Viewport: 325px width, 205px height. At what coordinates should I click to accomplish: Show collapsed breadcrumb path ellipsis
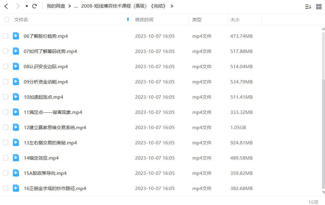[76, 7]
